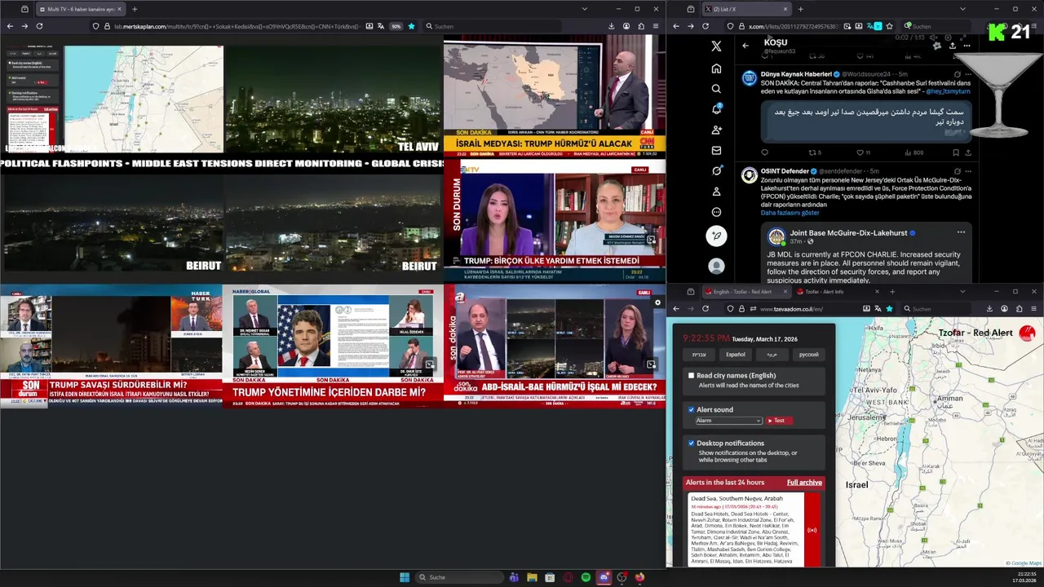Open Full archive link
This screenshot has height=587, width=1044.
[804, 483]
